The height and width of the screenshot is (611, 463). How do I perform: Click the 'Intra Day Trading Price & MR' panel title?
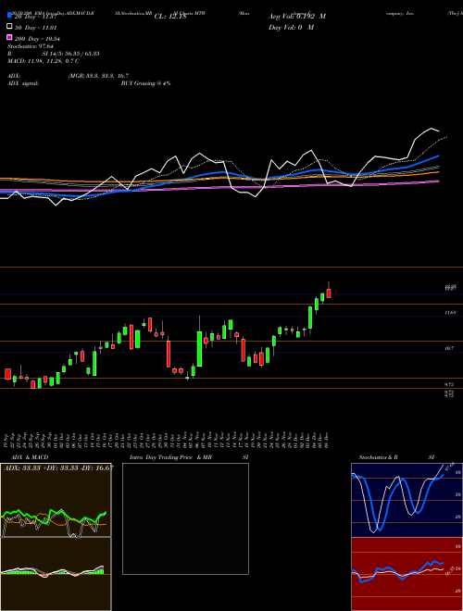[170, 457]
